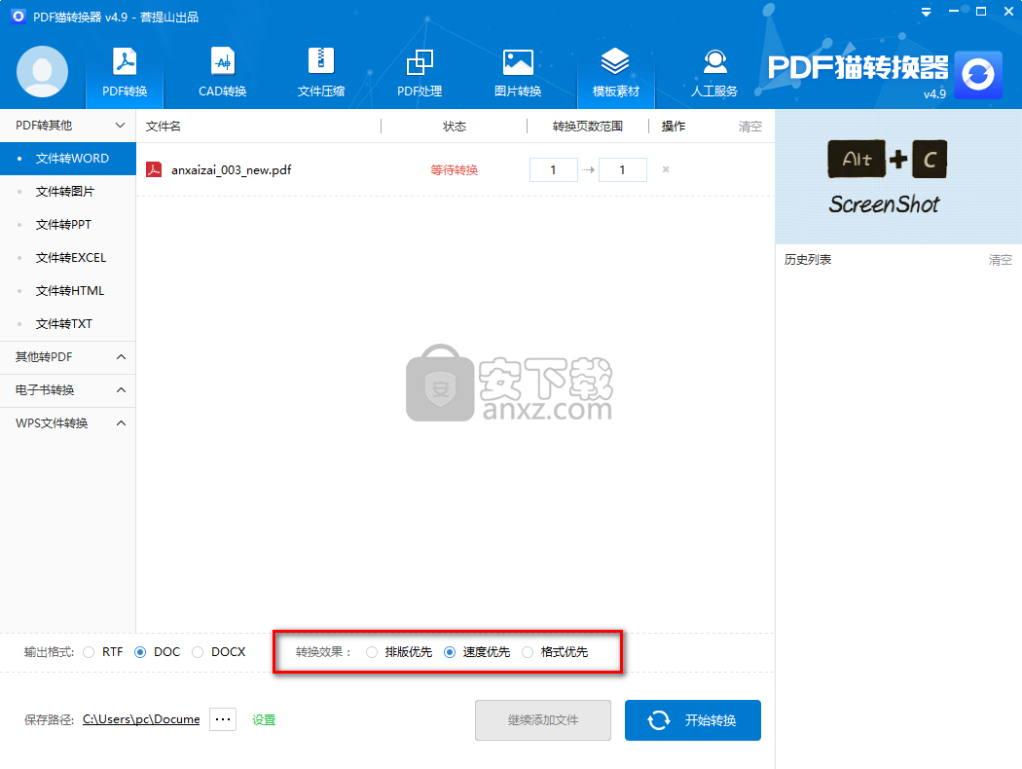This screenshot has width=1022, height=769.
Task: Click the end page number field
Action: pos(623,170)
